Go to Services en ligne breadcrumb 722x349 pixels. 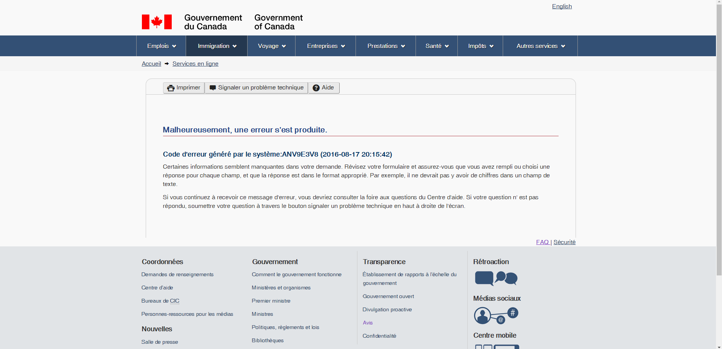tap(195, 64)
